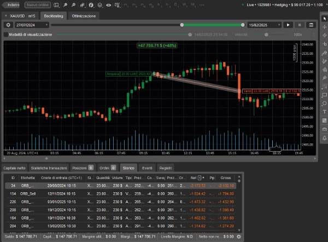Enable Modalità di visualizzazione checkbox
The height and width of the screenshot is (242, 328).
5,34
